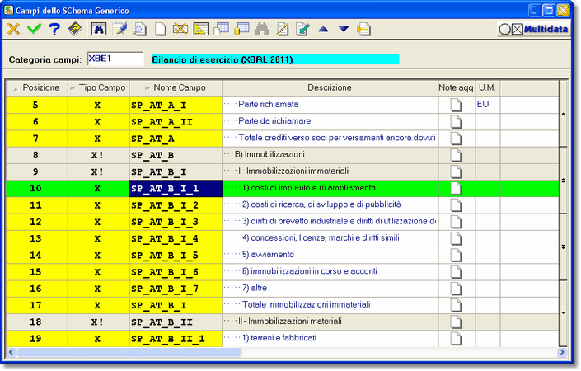This screenshot has width=581, height=371.
Task: Sort by the Posizione column header
Action: [x=37, y=88]
